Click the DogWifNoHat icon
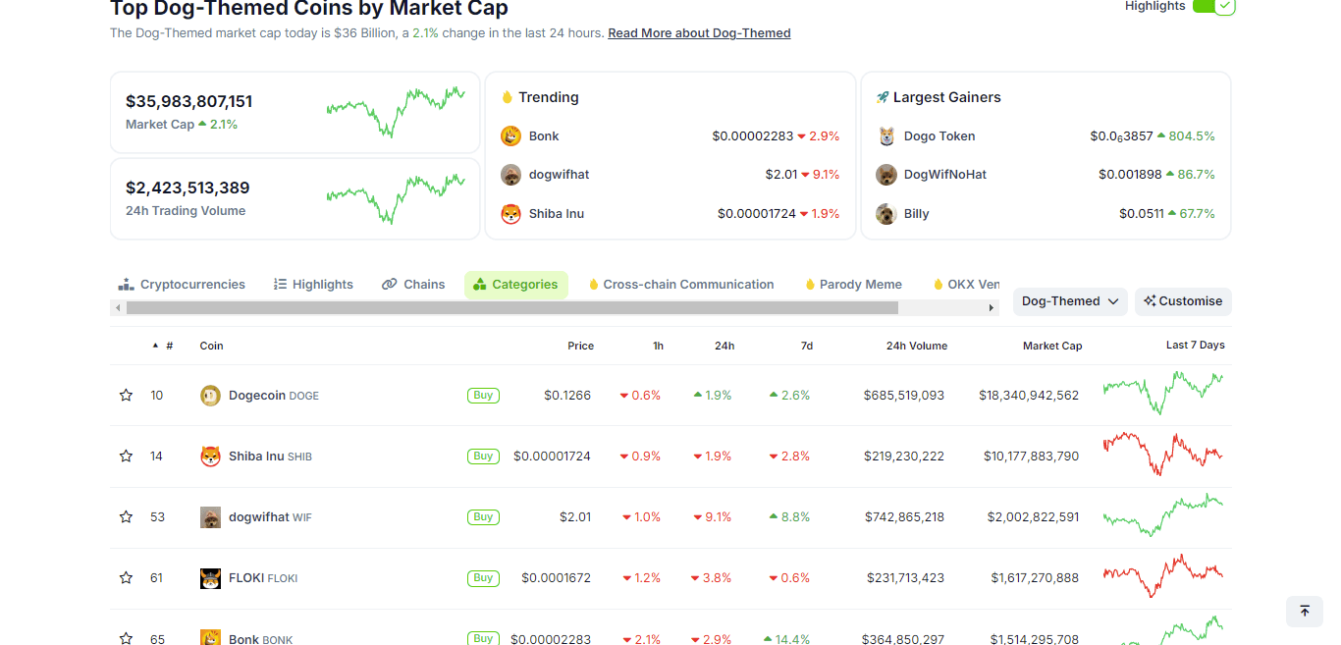Viewport: 1341px width, 645px height. 886,175
